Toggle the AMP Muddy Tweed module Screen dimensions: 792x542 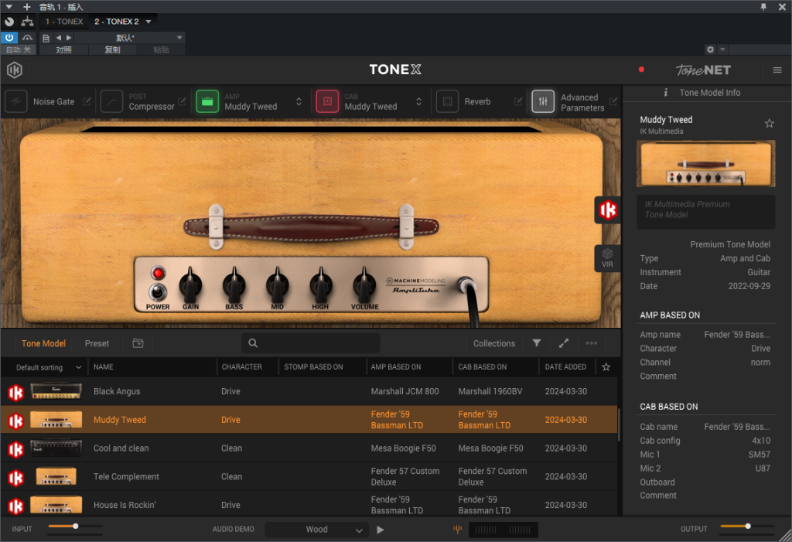point(207,101)
